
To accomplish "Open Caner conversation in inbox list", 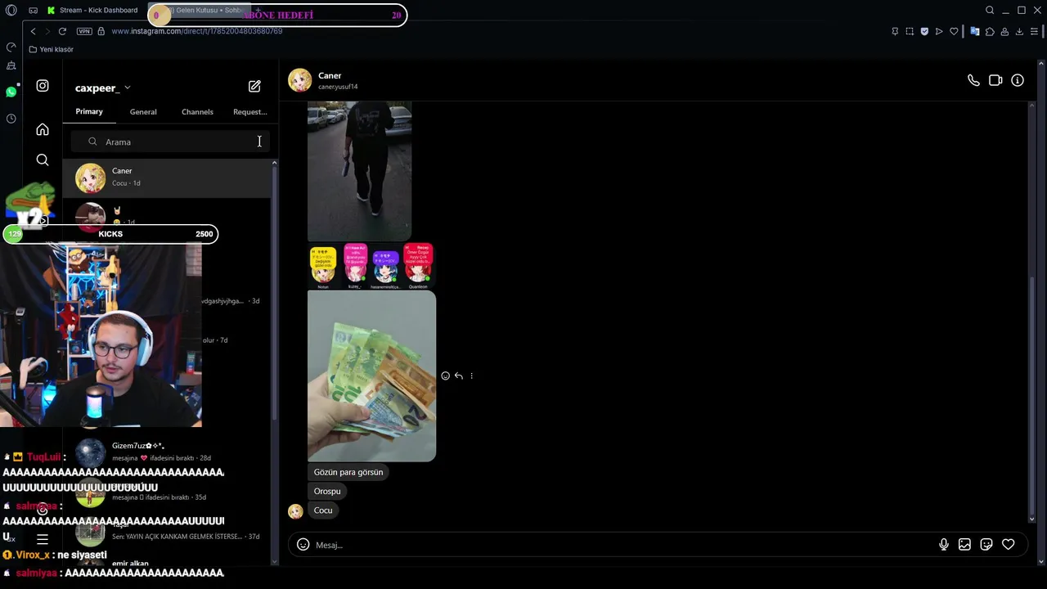I will (x=167, y=178).
